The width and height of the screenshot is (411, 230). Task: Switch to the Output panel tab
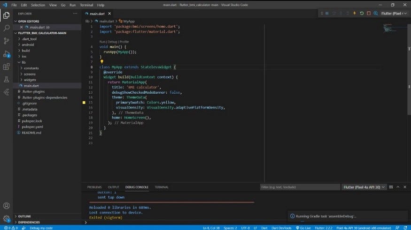pyautogui.click(x=114, y=187)
